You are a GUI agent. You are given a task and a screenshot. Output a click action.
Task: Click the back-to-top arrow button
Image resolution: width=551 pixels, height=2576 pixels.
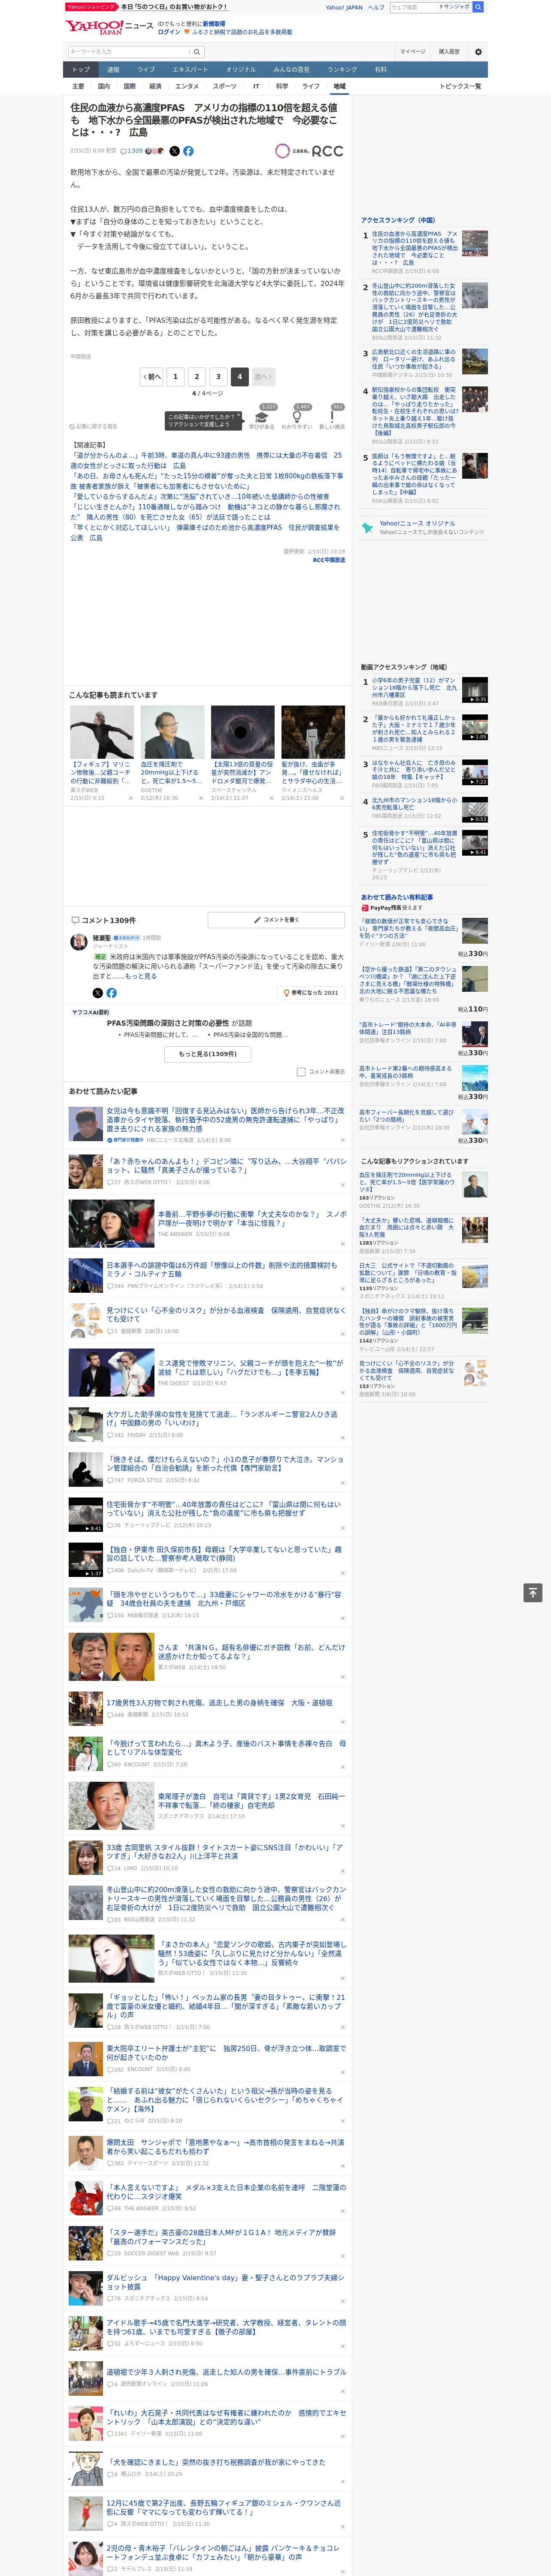(x=533, y=1592)
